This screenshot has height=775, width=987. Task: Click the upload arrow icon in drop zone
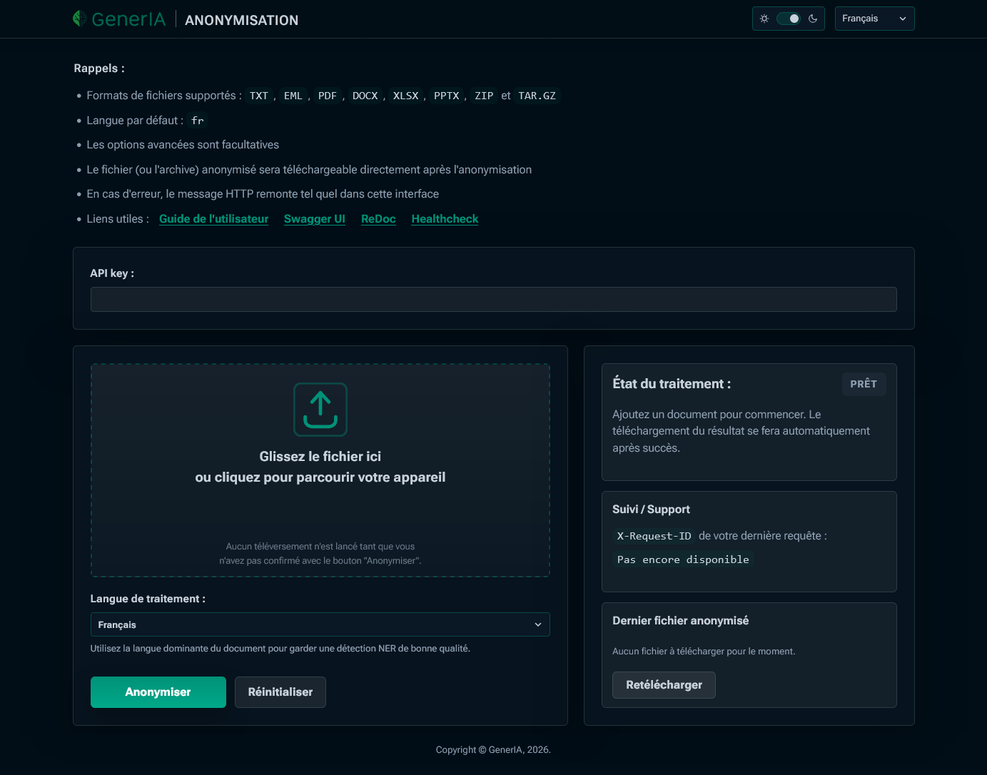point(320,410)
